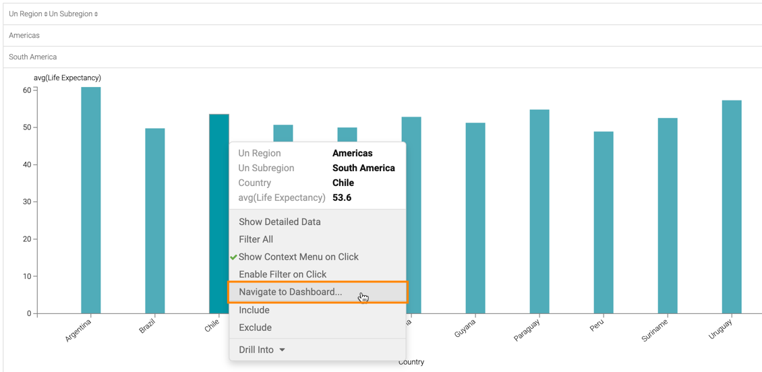The width and height of the screenshot is (762, 372).
Task: Sort by the Un Subregion column header
Action: pos(73,13)
